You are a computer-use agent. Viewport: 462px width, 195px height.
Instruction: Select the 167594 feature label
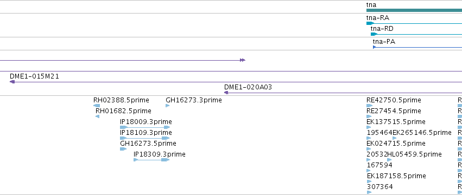[x=379, y=165]
